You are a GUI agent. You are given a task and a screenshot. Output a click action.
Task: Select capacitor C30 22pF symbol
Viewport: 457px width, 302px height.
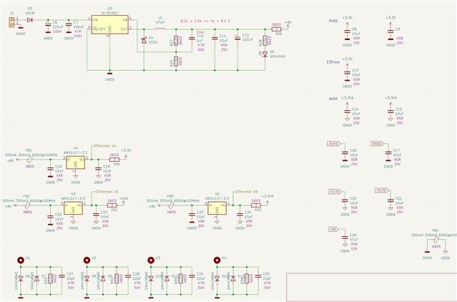(x=258, y=276)
